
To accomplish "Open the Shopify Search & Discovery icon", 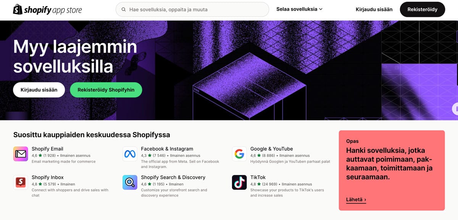I will click(x=130, y=183).
